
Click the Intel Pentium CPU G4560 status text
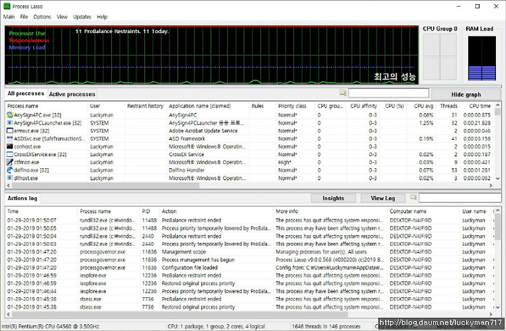[x=51, y=326]
